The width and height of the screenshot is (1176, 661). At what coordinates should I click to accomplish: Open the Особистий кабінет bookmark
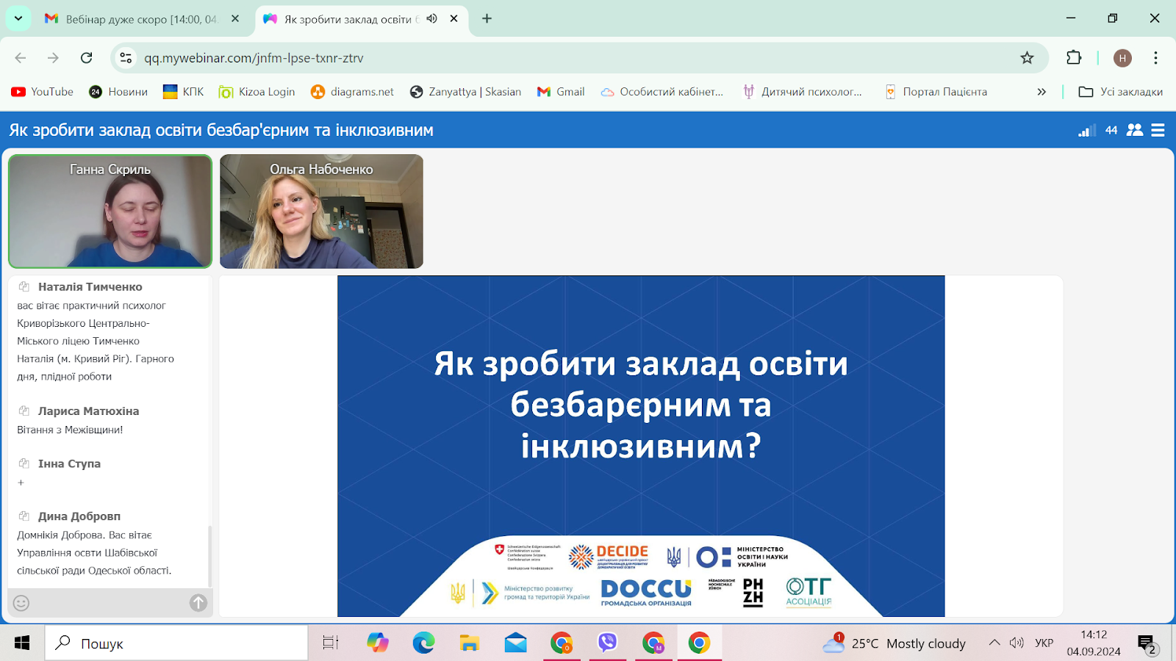click(661, 92)
